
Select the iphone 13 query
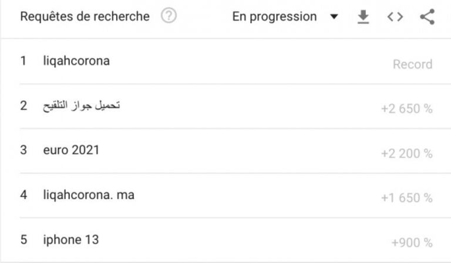(x=71, y=240)
